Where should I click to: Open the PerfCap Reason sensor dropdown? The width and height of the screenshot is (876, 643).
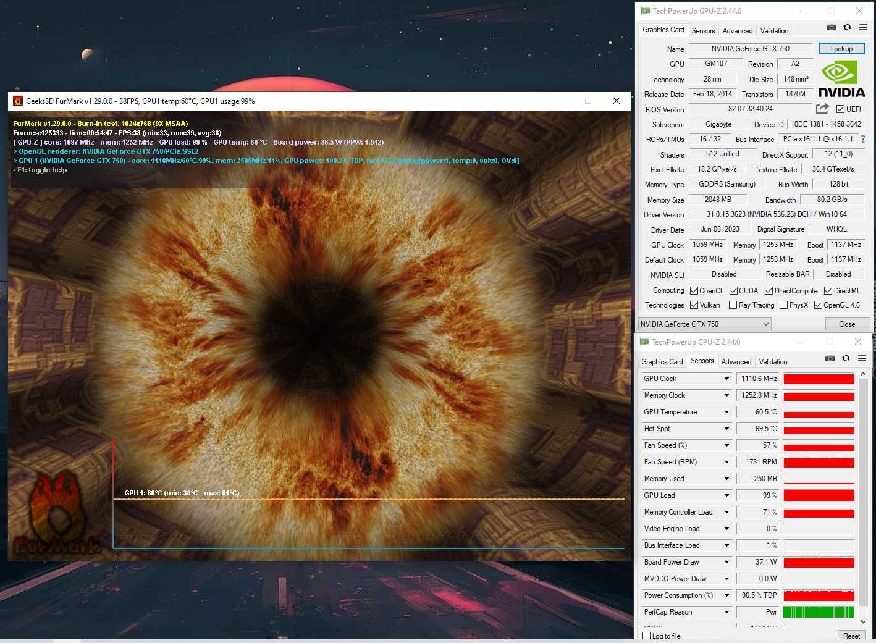tap(726, 612)
